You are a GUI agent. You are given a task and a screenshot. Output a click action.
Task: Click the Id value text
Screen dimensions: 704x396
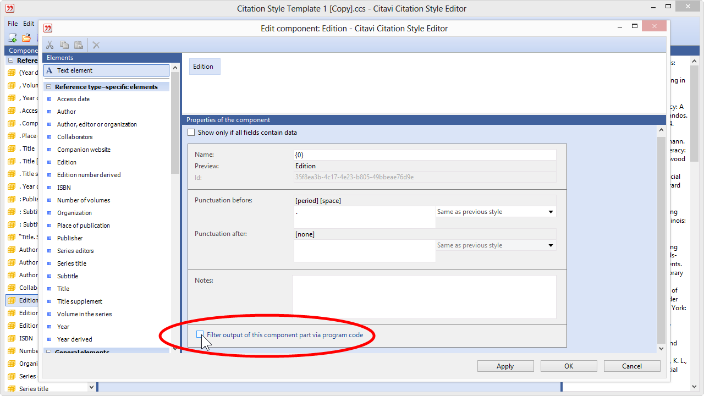point(354,177)
